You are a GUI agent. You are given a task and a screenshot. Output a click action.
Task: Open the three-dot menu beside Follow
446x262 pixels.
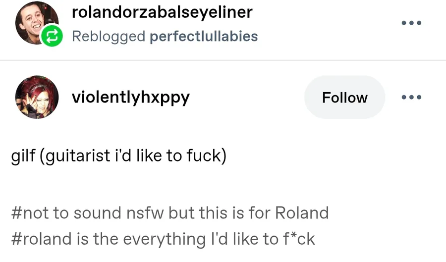coord(411,97)
